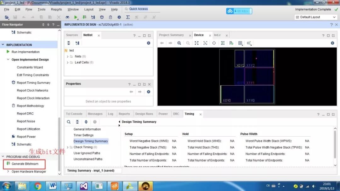Expand the Leaf Cells folder
Image resolution: width=340 pixels, height=191 pixels.
67,62
